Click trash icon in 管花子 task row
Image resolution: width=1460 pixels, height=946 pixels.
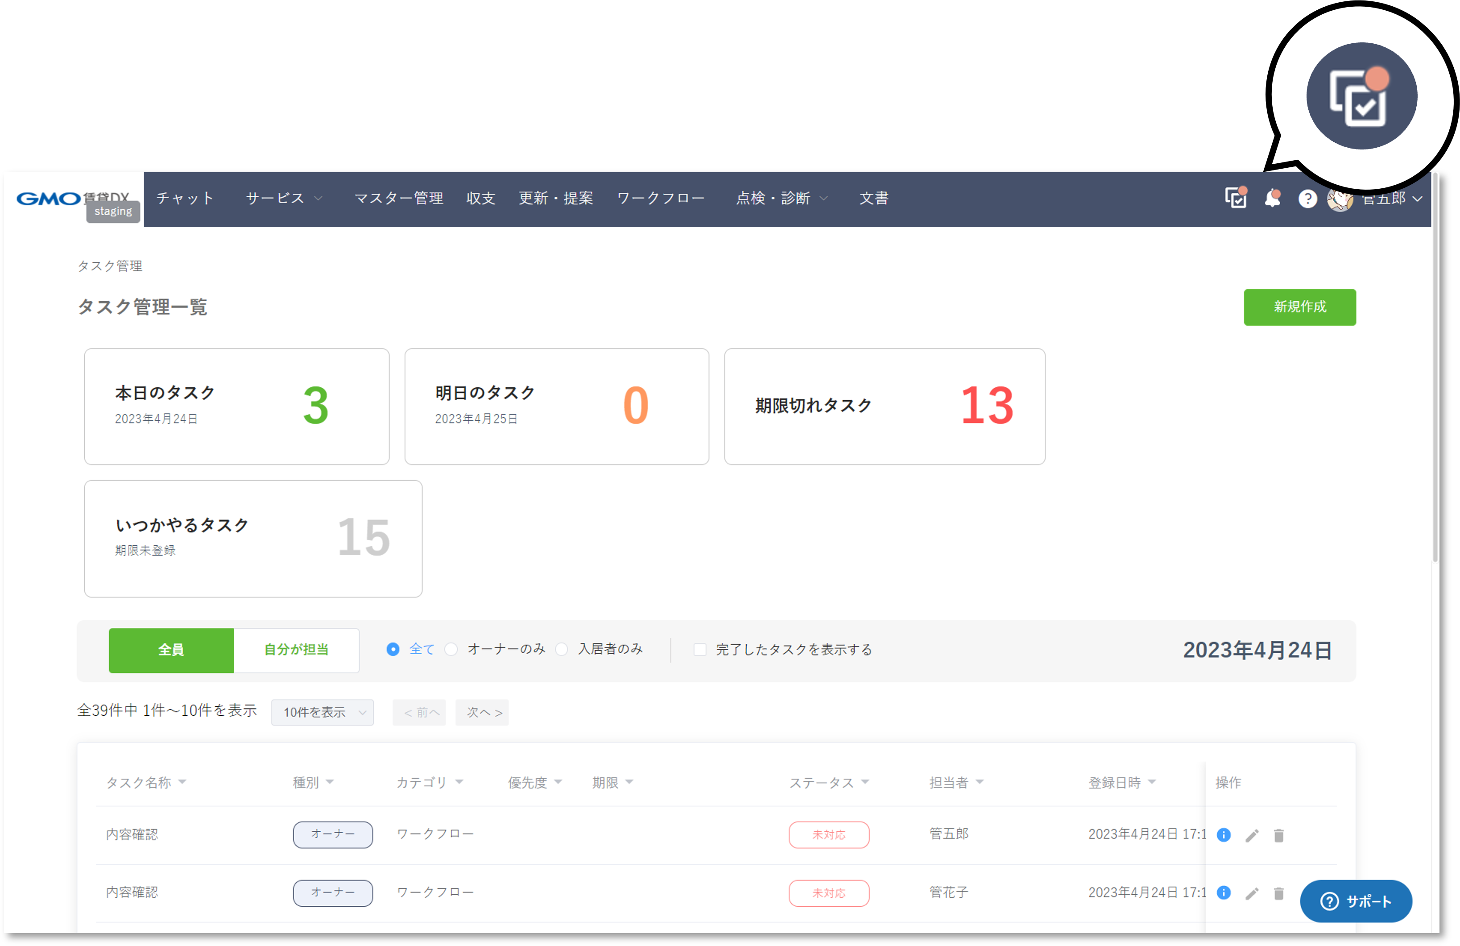tap(1278, 893)
